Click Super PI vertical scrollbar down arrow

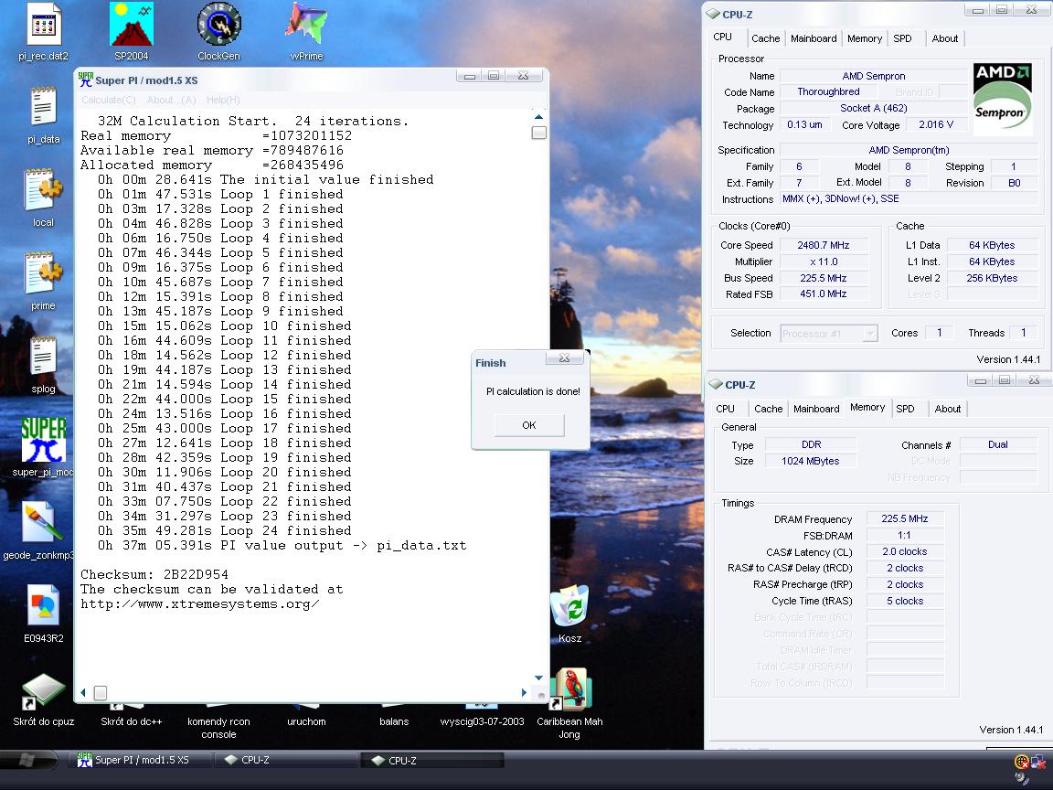point(538,678)
